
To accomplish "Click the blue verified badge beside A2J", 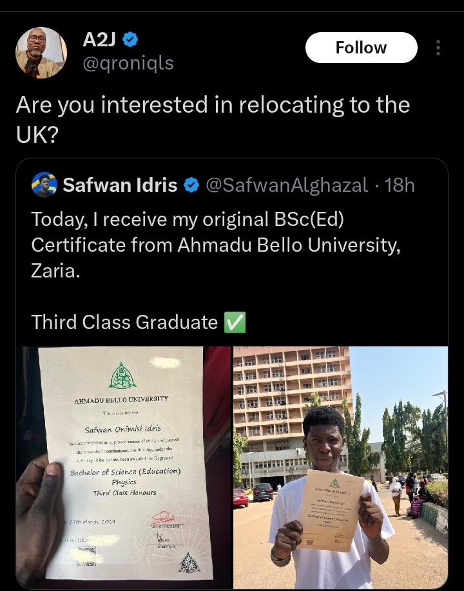I will [x=130, y=41].
